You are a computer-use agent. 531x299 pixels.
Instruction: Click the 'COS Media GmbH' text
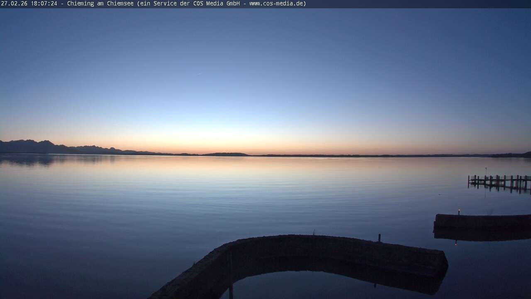[216, 4]
